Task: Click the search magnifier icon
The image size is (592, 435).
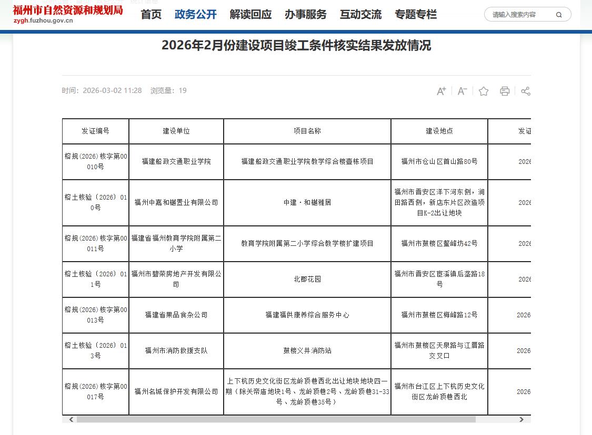Action: [559, 15]
